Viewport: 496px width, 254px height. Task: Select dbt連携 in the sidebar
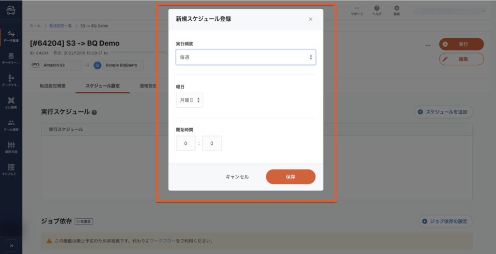pyautogui.click(x=11, y=103)
